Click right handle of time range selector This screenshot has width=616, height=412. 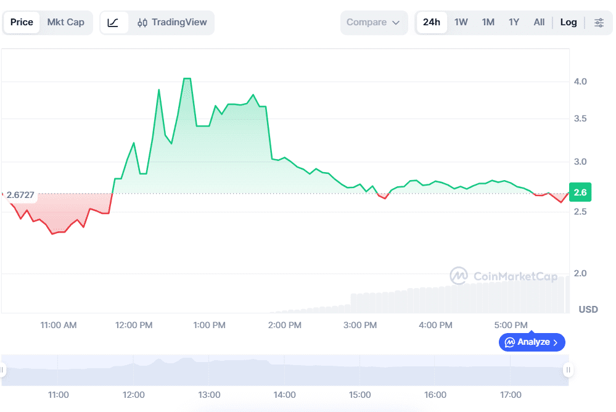(x=568, y=370)
